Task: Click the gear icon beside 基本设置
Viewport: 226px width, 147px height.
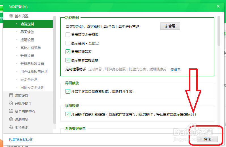Action: coord(11,16)
